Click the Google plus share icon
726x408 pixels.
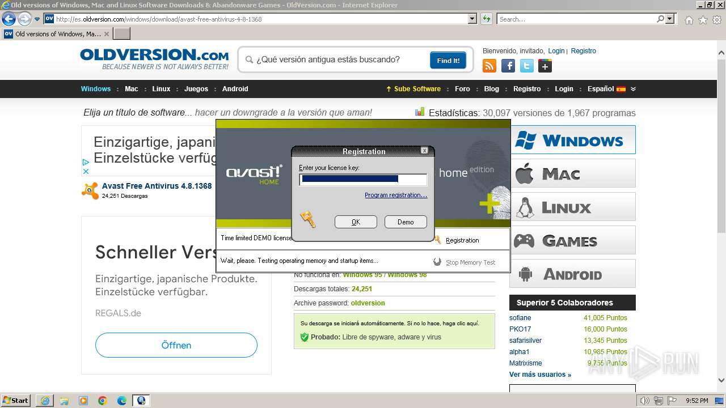tap(545, 66)
